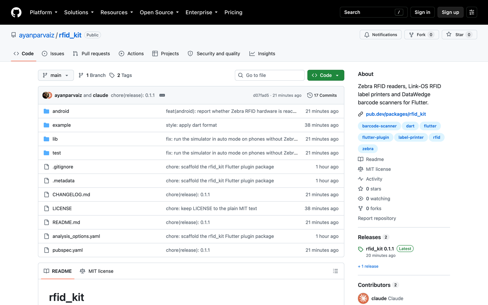
Task: Click the dart topic tag
Action: (410, 126)
